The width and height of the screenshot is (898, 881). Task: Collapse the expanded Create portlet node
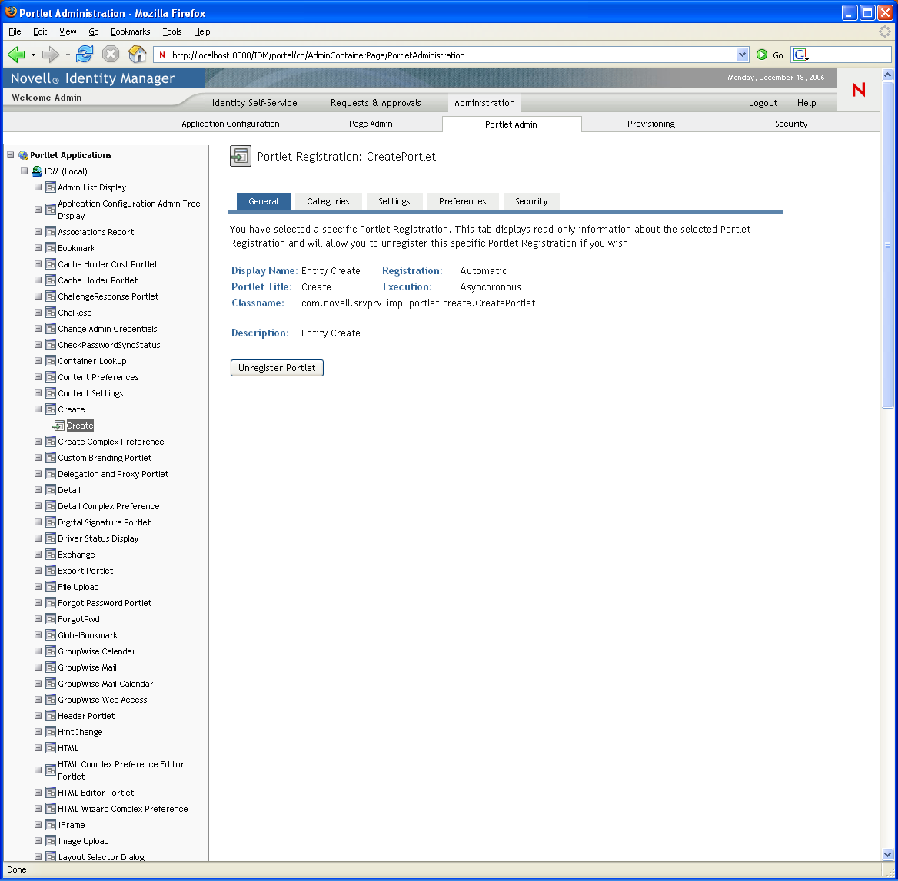[x=38, y=409]
